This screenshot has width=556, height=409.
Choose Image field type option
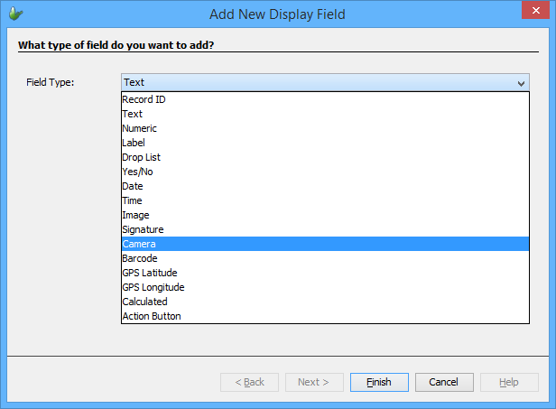point(135,215)
